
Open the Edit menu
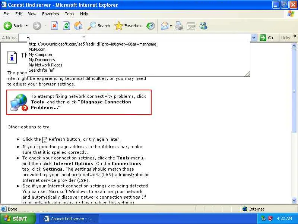(19, 14)
